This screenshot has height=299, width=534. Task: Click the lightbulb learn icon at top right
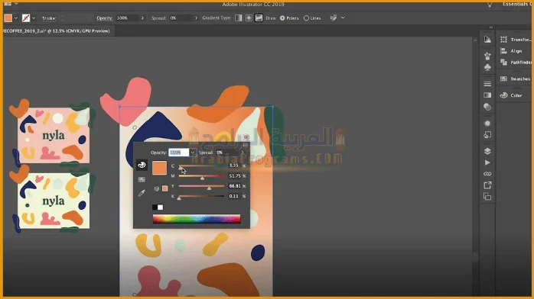(490, 5)
